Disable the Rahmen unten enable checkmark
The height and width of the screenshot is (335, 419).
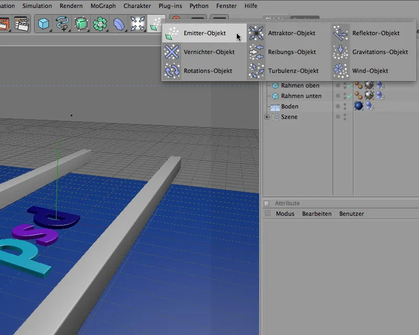349,96
